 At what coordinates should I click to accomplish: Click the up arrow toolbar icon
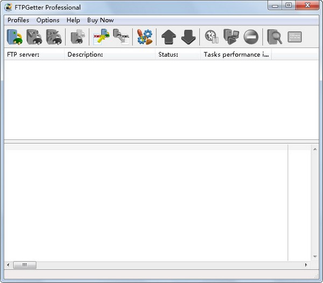(168, 37)
